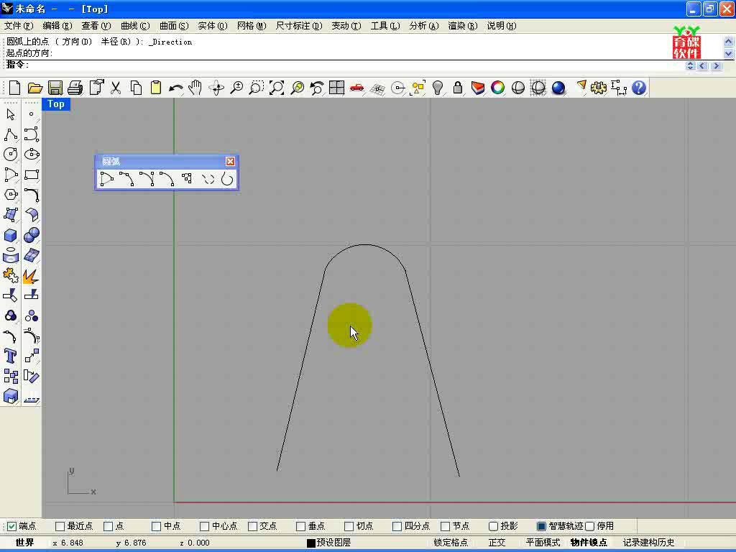Screen dimensions: 736x552
Task: Click the light bulb hide icon
Action: [x=438, y=88]
